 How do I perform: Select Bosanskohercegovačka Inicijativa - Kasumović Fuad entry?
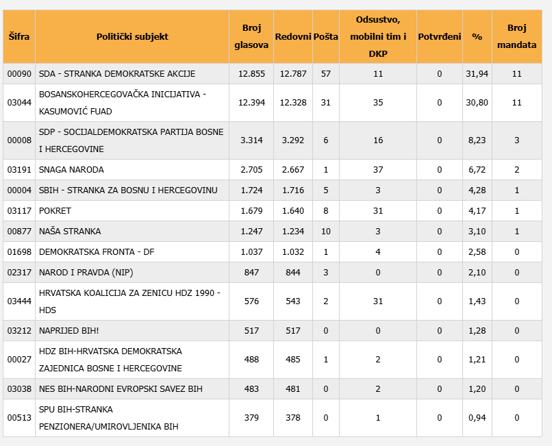click(x=122, y=103)
